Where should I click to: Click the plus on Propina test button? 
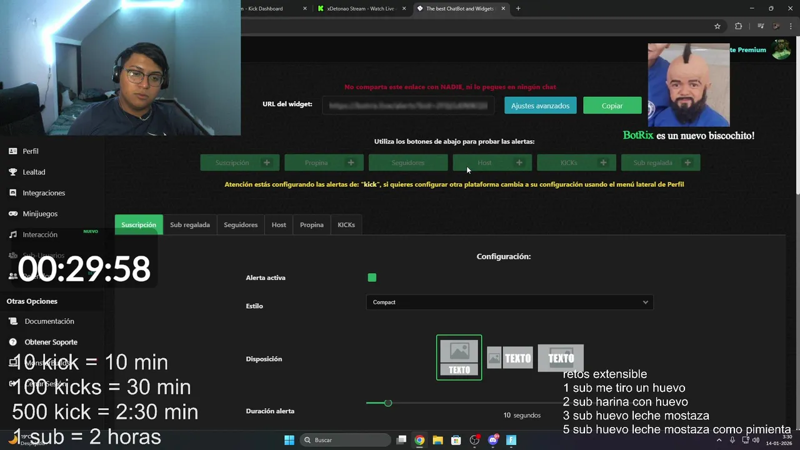point(351,162)
